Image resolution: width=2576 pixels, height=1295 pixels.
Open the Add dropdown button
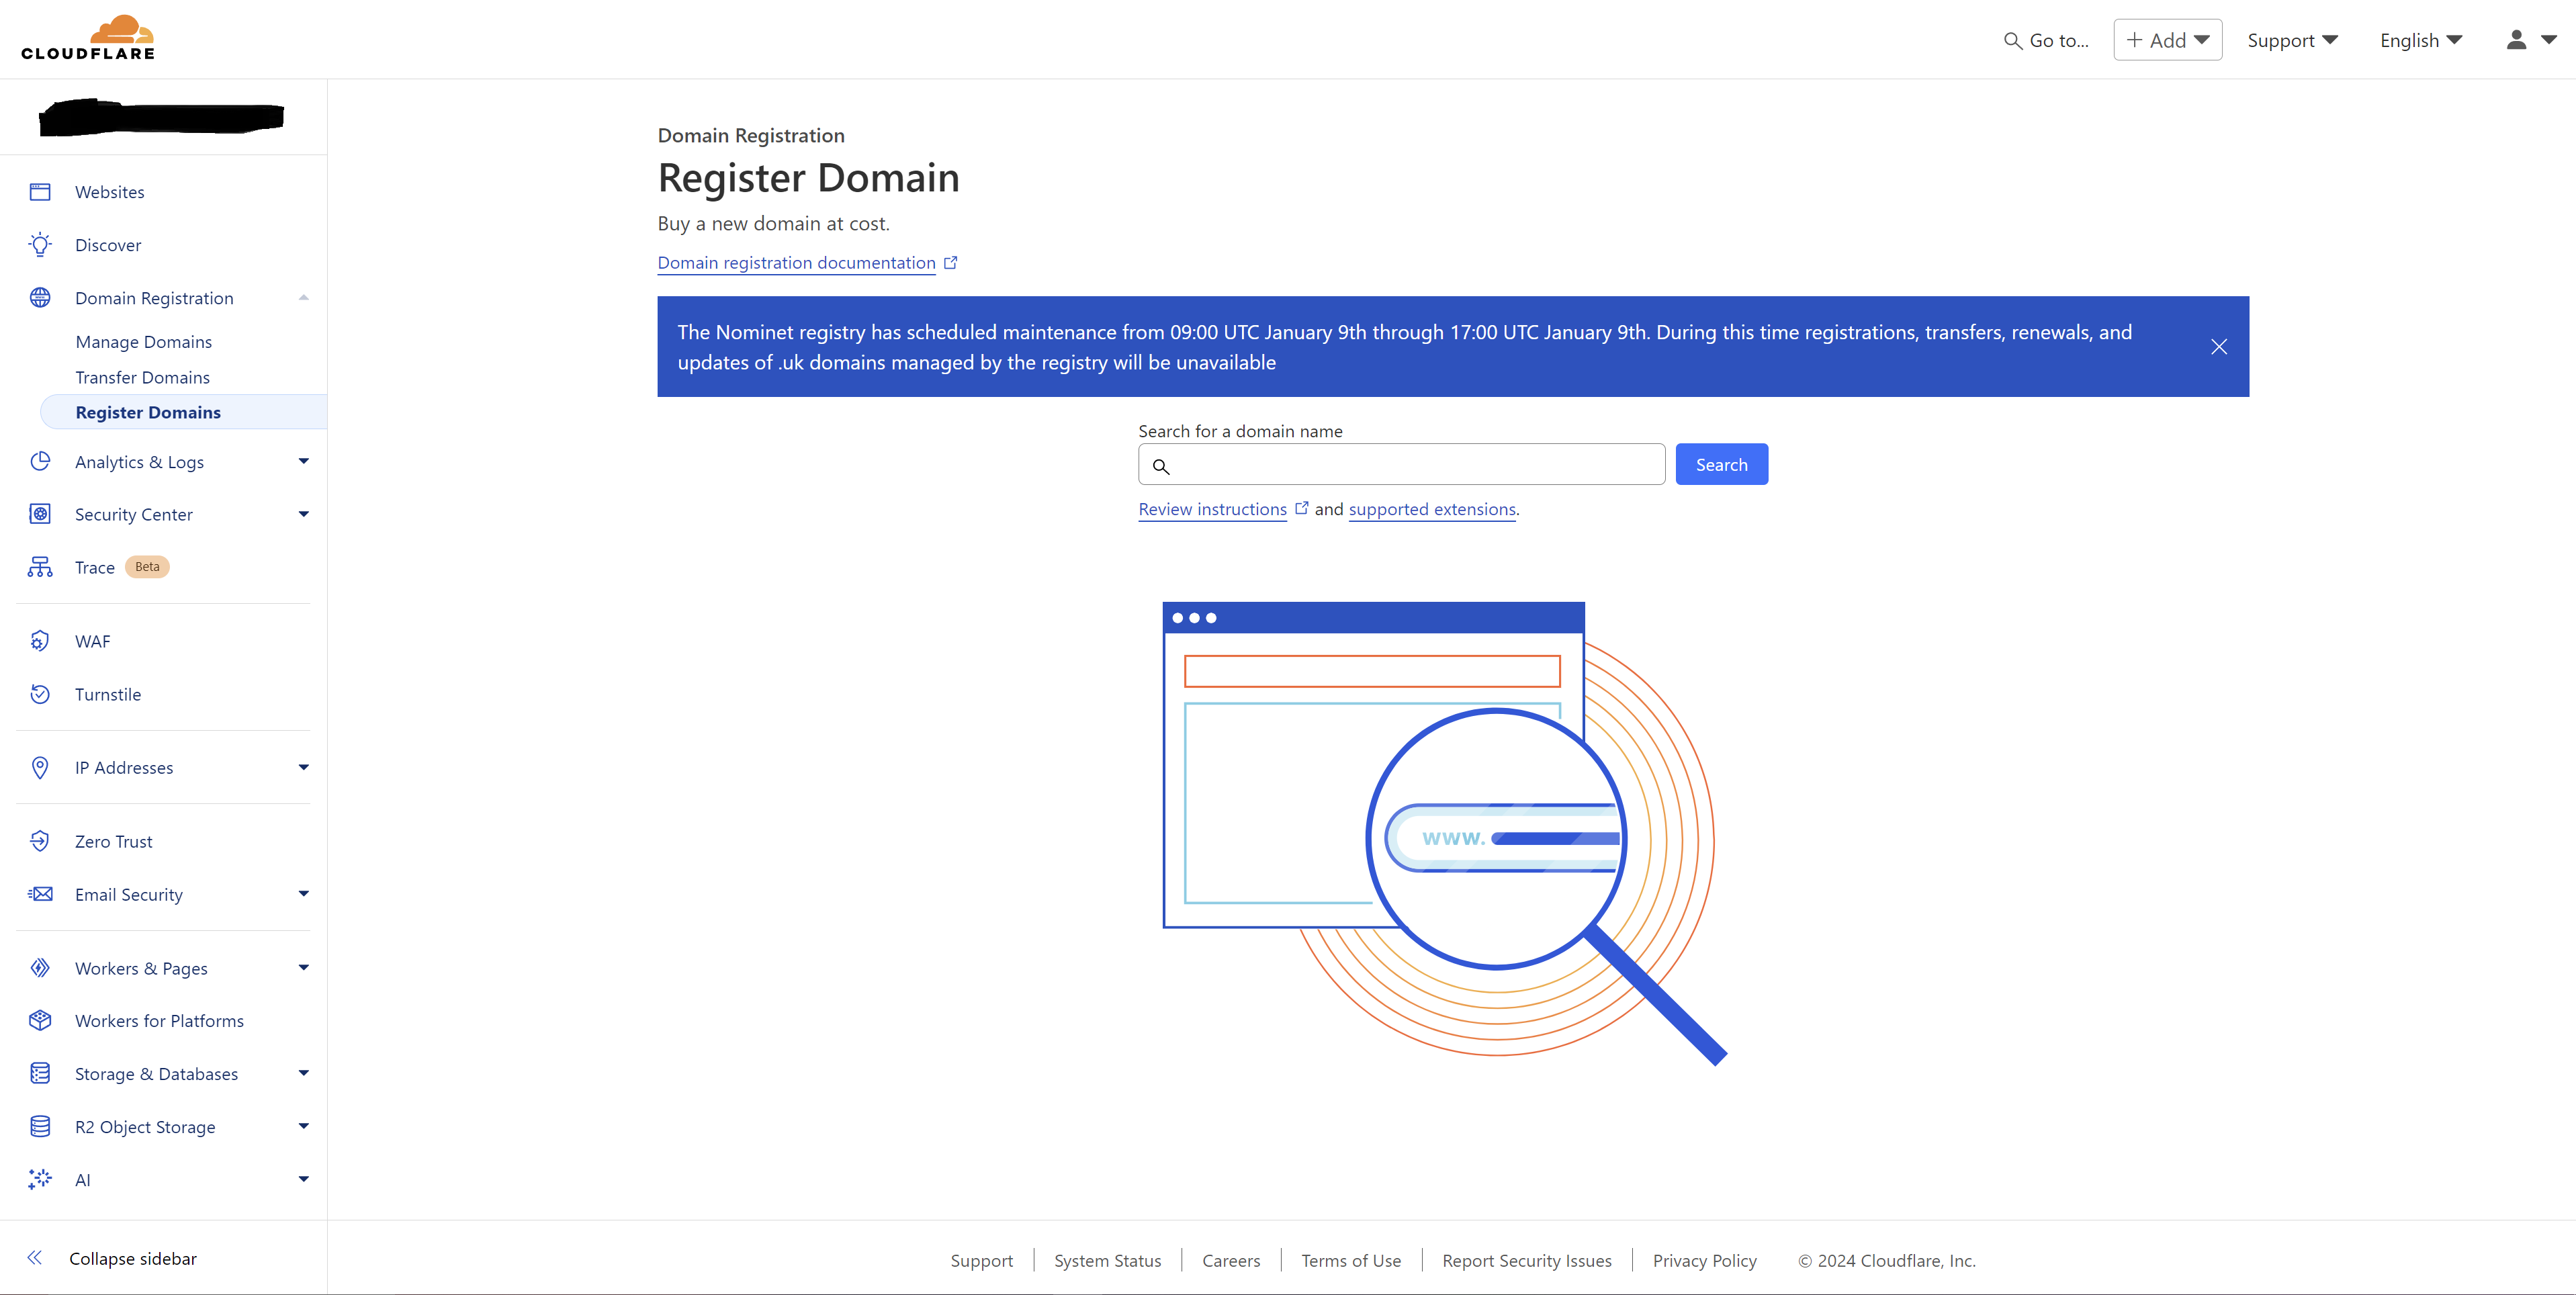(x=2167, y=40)
